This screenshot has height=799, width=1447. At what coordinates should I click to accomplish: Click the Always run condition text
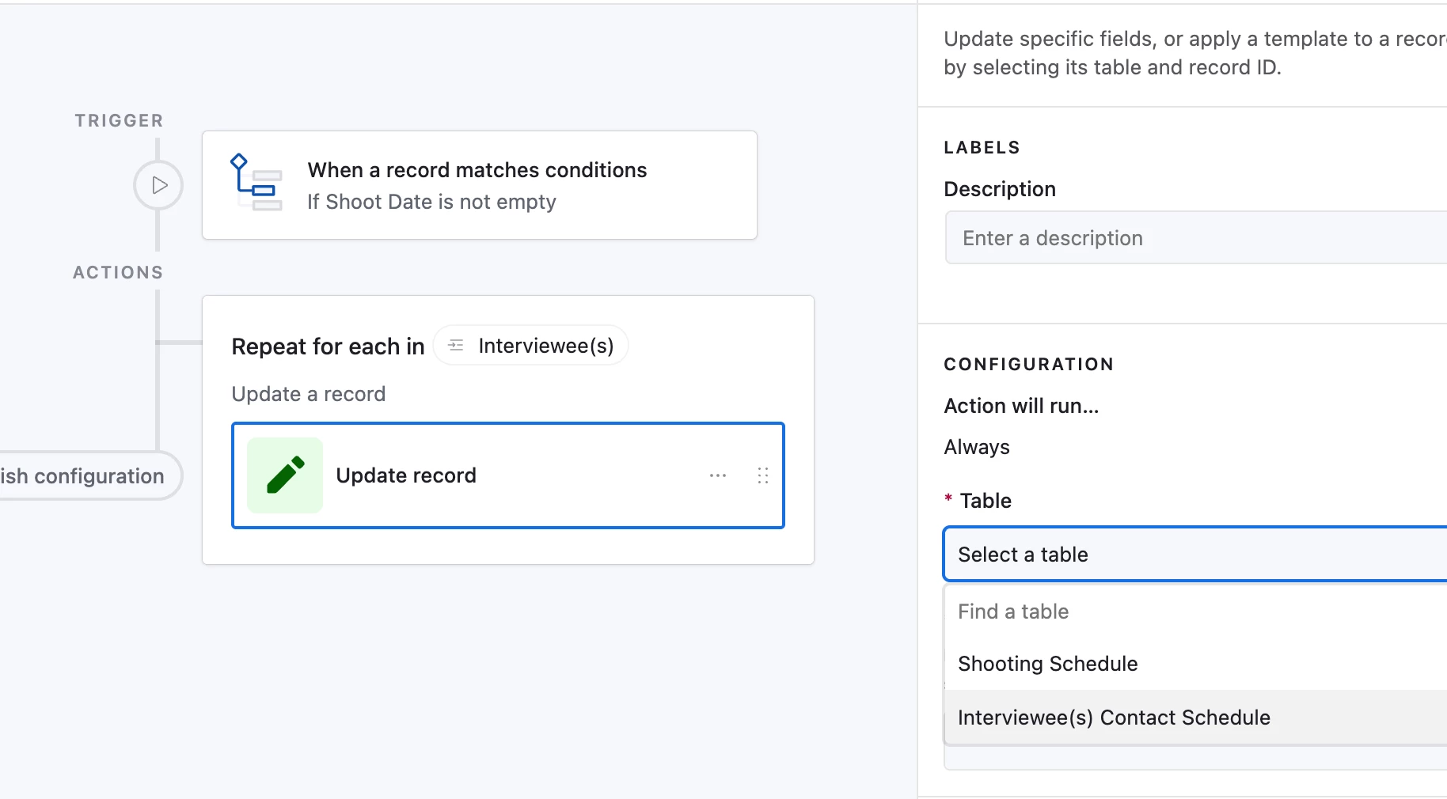tap(977, 447)
